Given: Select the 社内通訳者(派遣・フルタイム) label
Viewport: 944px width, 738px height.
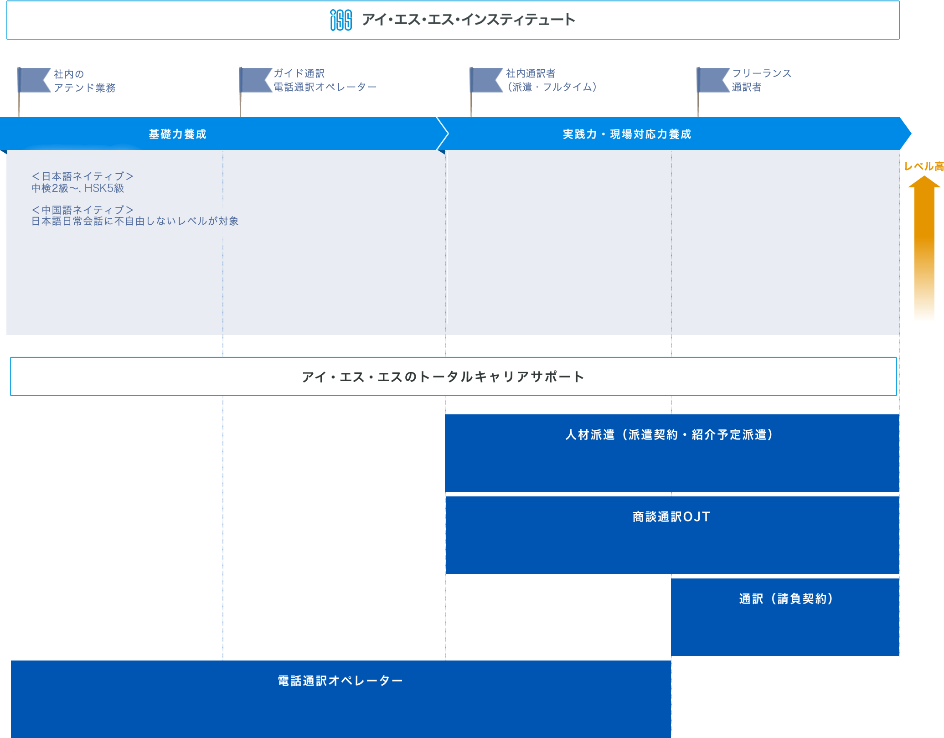Looking at the screenshot, I should tap(552, 80).
